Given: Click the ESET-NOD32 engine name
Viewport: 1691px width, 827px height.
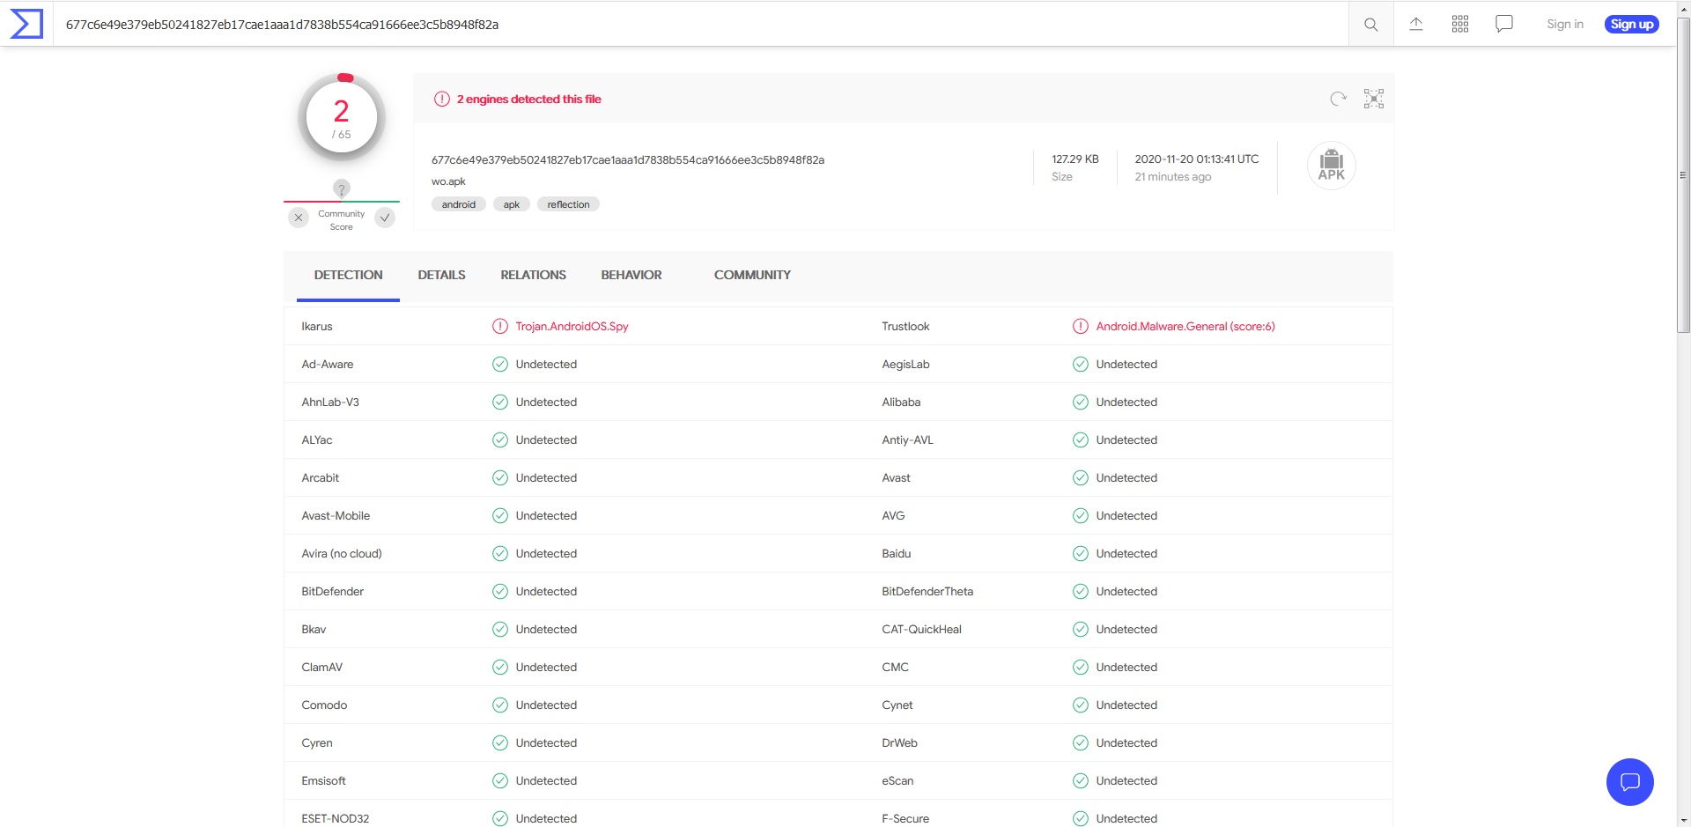Looking at the screenshot, I should pyautogui.click(x=336, y=819).
